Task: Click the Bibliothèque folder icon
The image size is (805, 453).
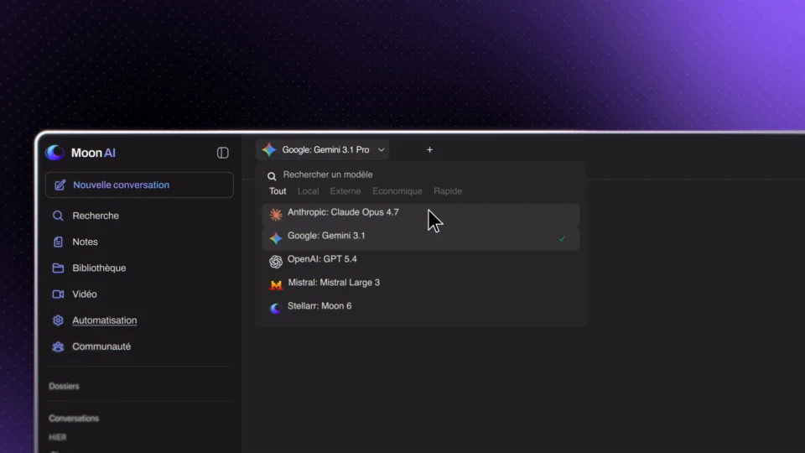Action: coord(58,268)
